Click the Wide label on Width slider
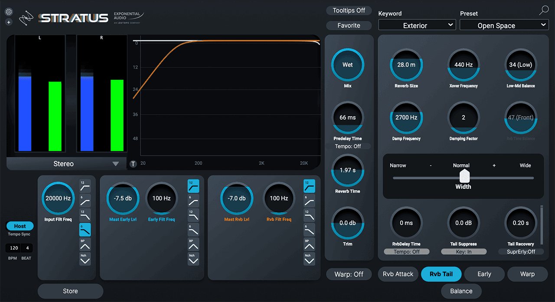The image size is (555, 302). (525, 165)
